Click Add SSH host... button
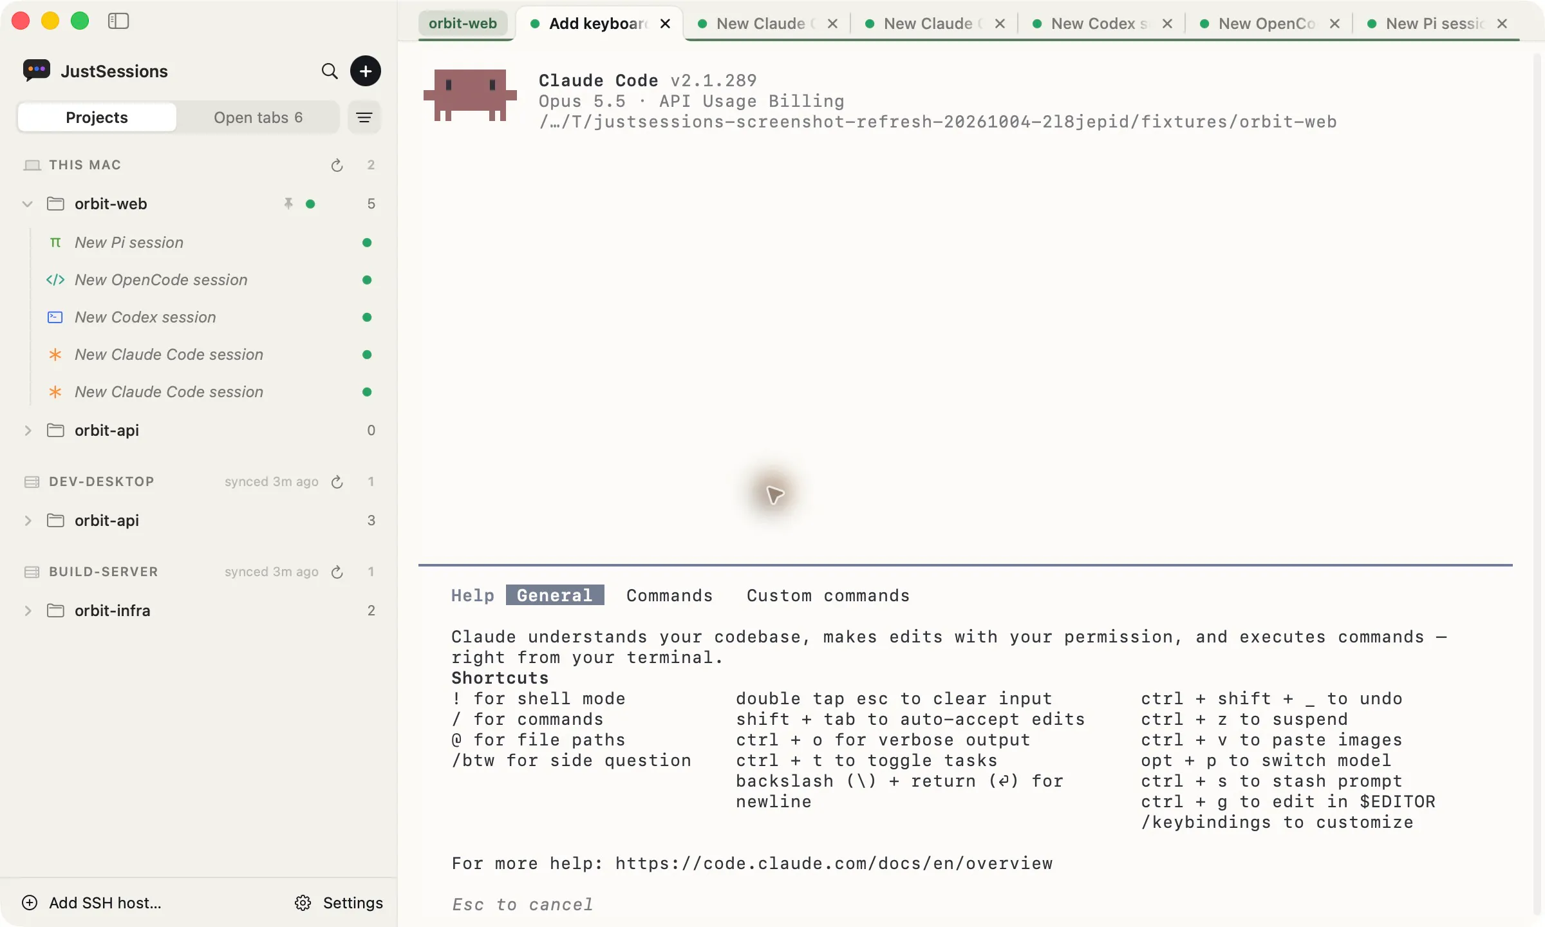The width and height of the screenshot is (1545, 927). pyautogui.click(x=92, y=903)
